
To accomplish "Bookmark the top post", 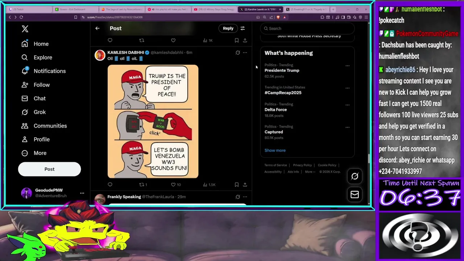I will coord(236,40).
